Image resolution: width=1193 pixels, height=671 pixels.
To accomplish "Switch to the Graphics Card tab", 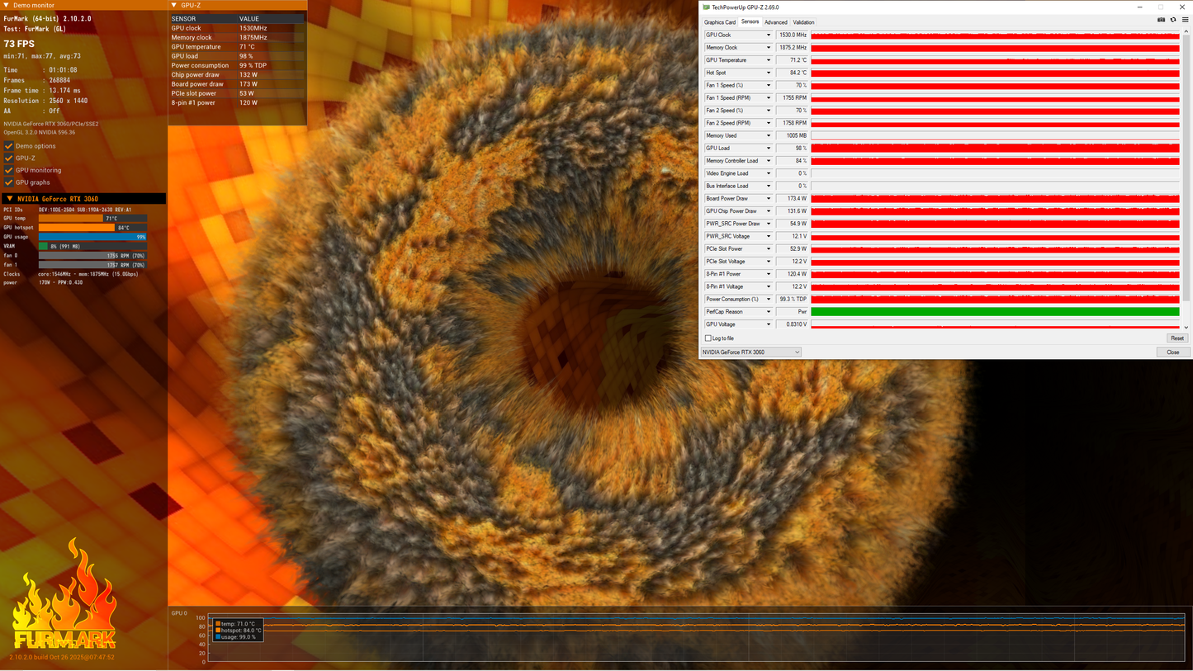I will (x=720, y=22).
